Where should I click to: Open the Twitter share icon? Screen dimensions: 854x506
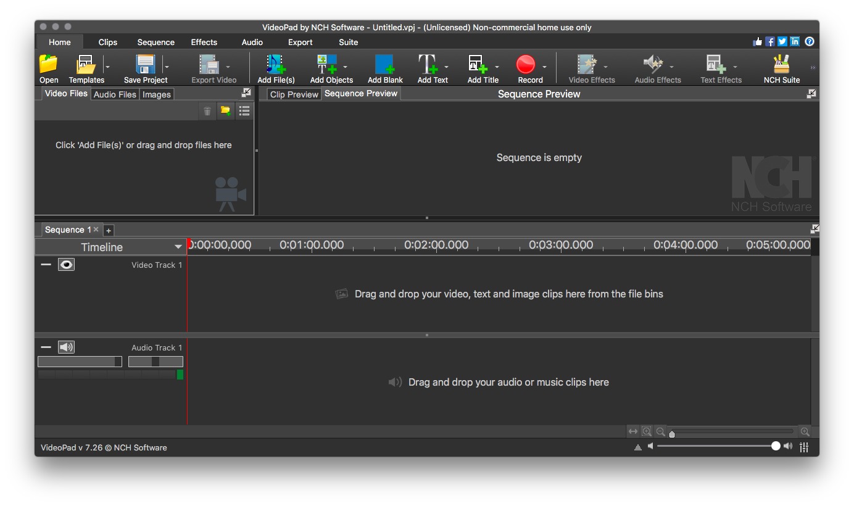click(782, 42)
